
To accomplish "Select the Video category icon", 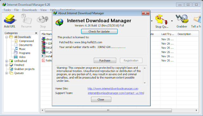I will (x=16, y=57).
